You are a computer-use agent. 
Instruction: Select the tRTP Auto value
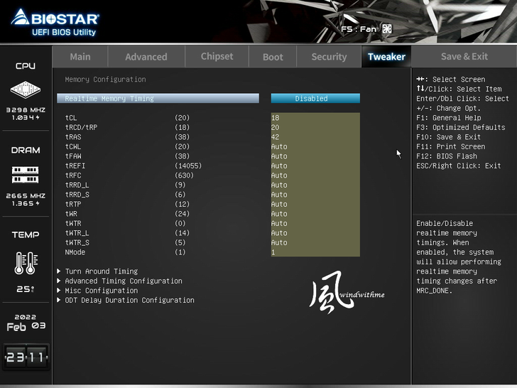click(315, 204)
